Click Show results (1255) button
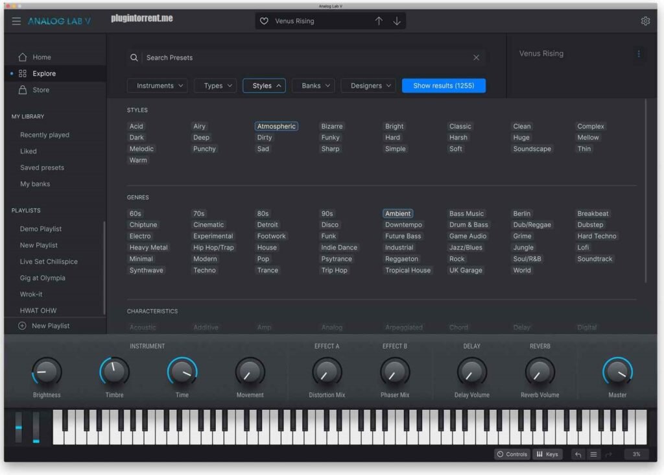Screen dimensions: 664x475 [x=444, y=86]
